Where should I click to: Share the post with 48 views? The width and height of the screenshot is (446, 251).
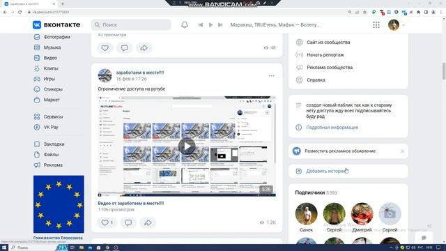coord(144,48)
